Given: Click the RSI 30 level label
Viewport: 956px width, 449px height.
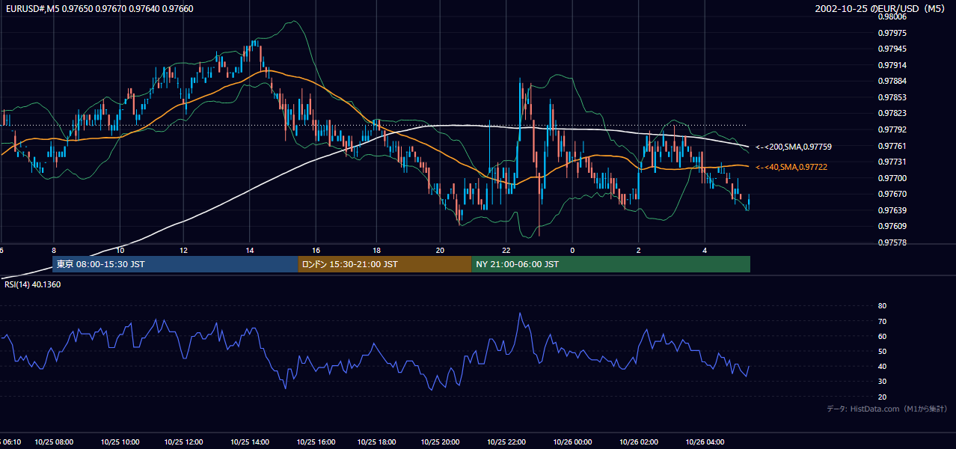Looking at the screenshot, I should pos(882,381).
